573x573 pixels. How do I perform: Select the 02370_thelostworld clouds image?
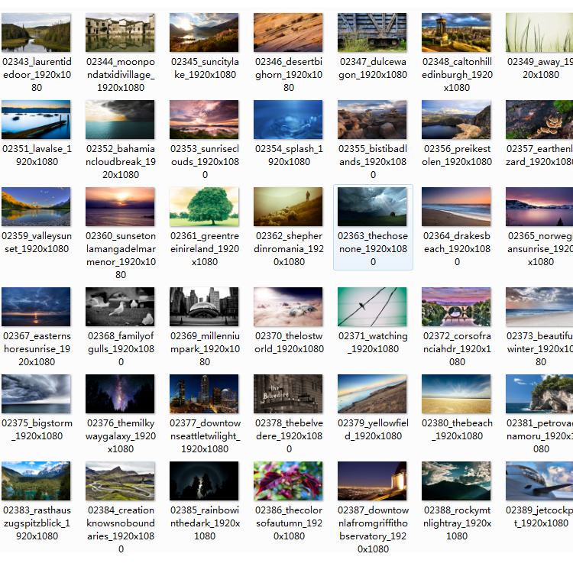(288, 306)
